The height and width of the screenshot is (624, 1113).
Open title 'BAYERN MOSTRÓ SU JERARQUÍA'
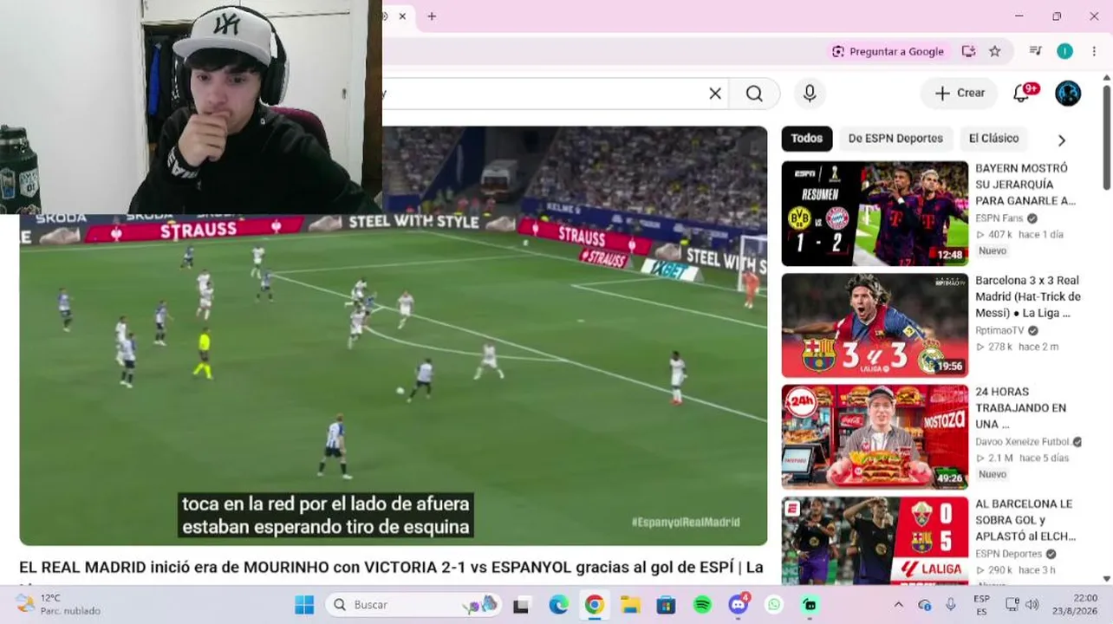click(1025, 185)
